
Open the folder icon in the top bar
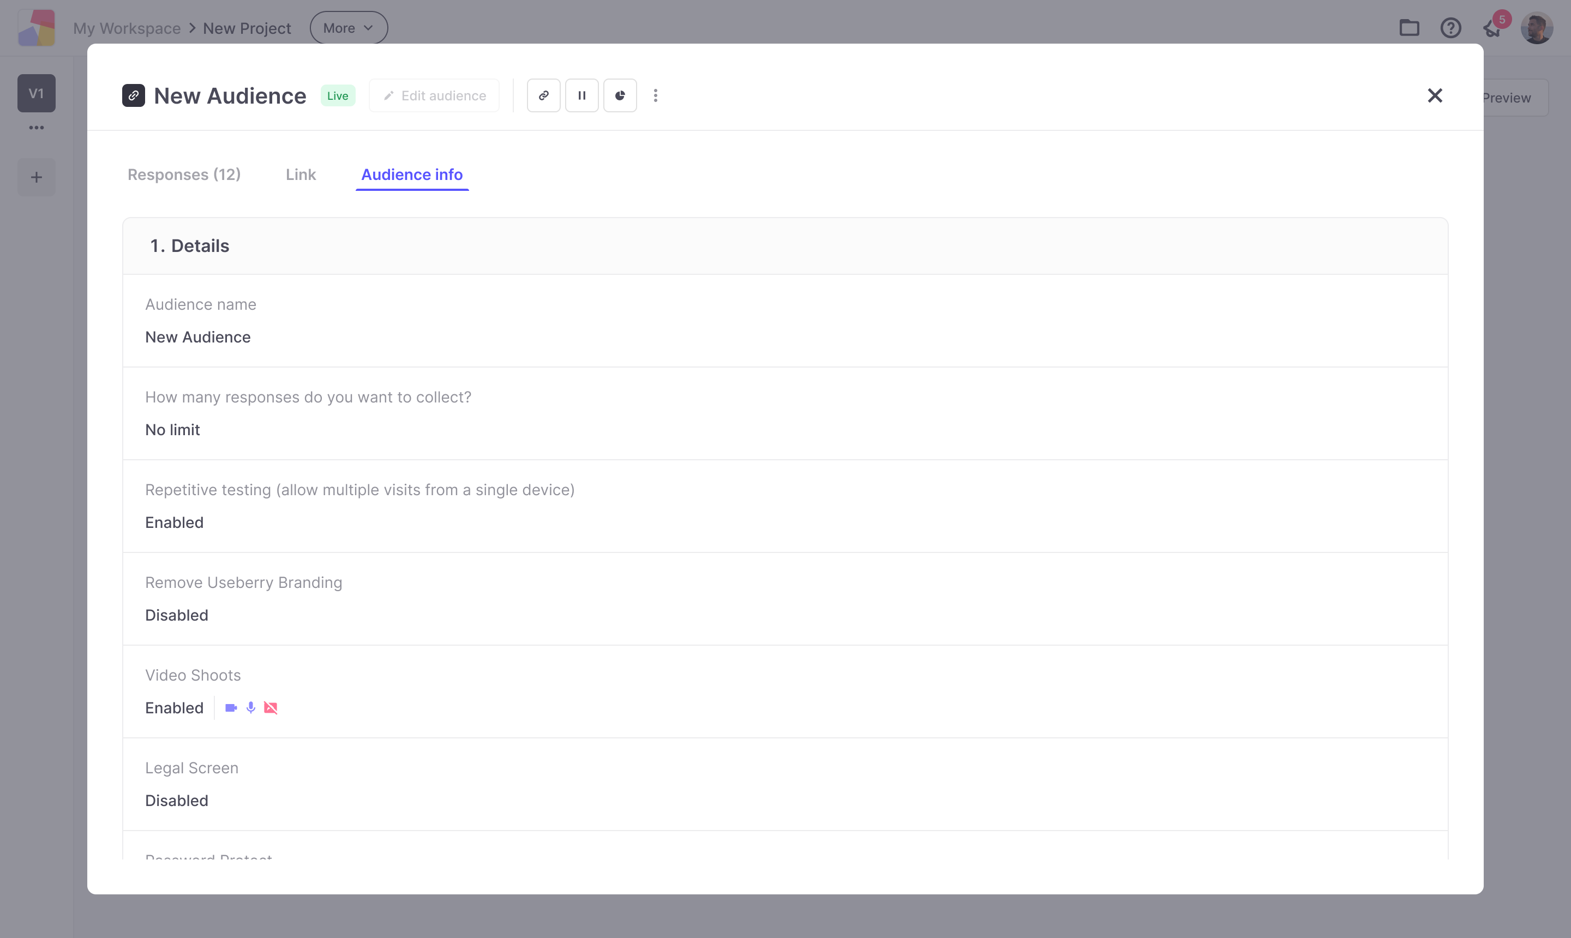click(x=1409, y=28)
